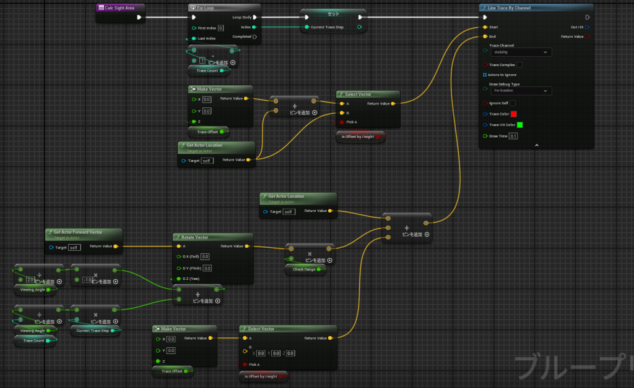Click the For Loop macro node icon
The image size is (634, 388).
pyautogui.click(x=193, y=8)
